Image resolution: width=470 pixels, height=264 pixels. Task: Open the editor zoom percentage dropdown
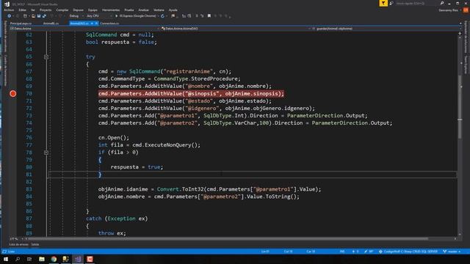pos(15,239)
